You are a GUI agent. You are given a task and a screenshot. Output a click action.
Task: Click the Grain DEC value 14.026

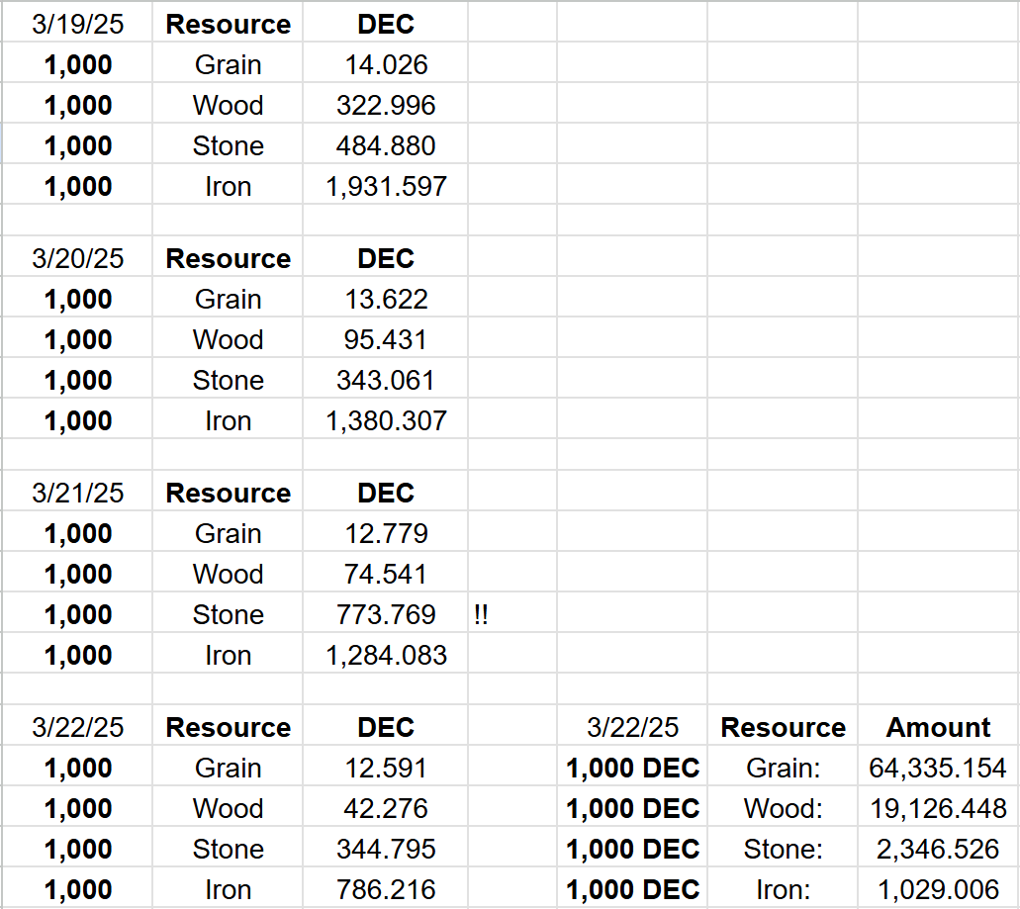386,64
